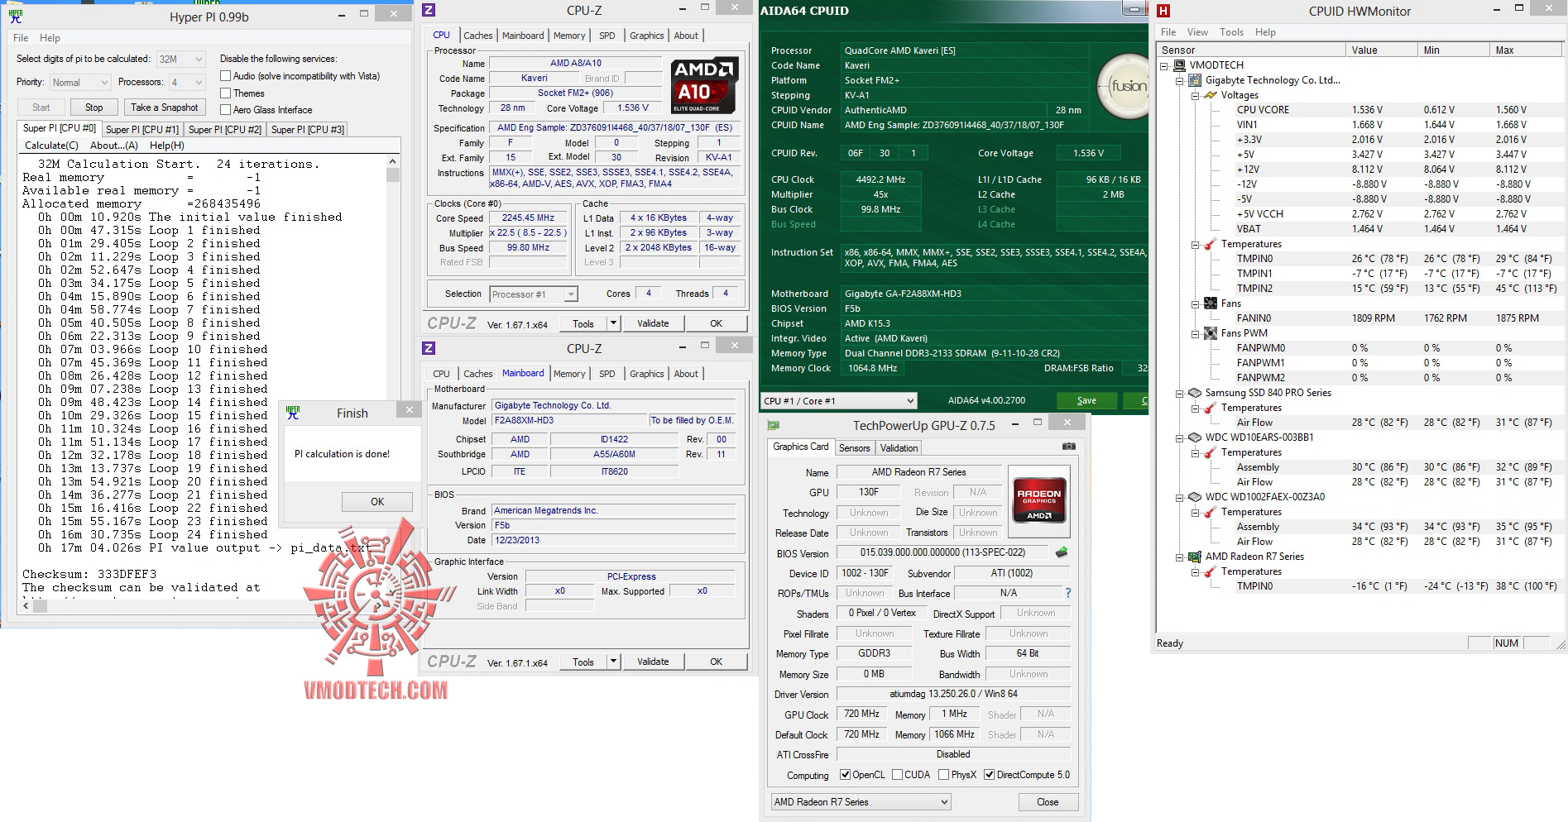Image resolution: width=1568 pixels, height=822 pixels.
Task: Click the AMD A10 processor logo in CPU-Z
Action: [704, 86]
